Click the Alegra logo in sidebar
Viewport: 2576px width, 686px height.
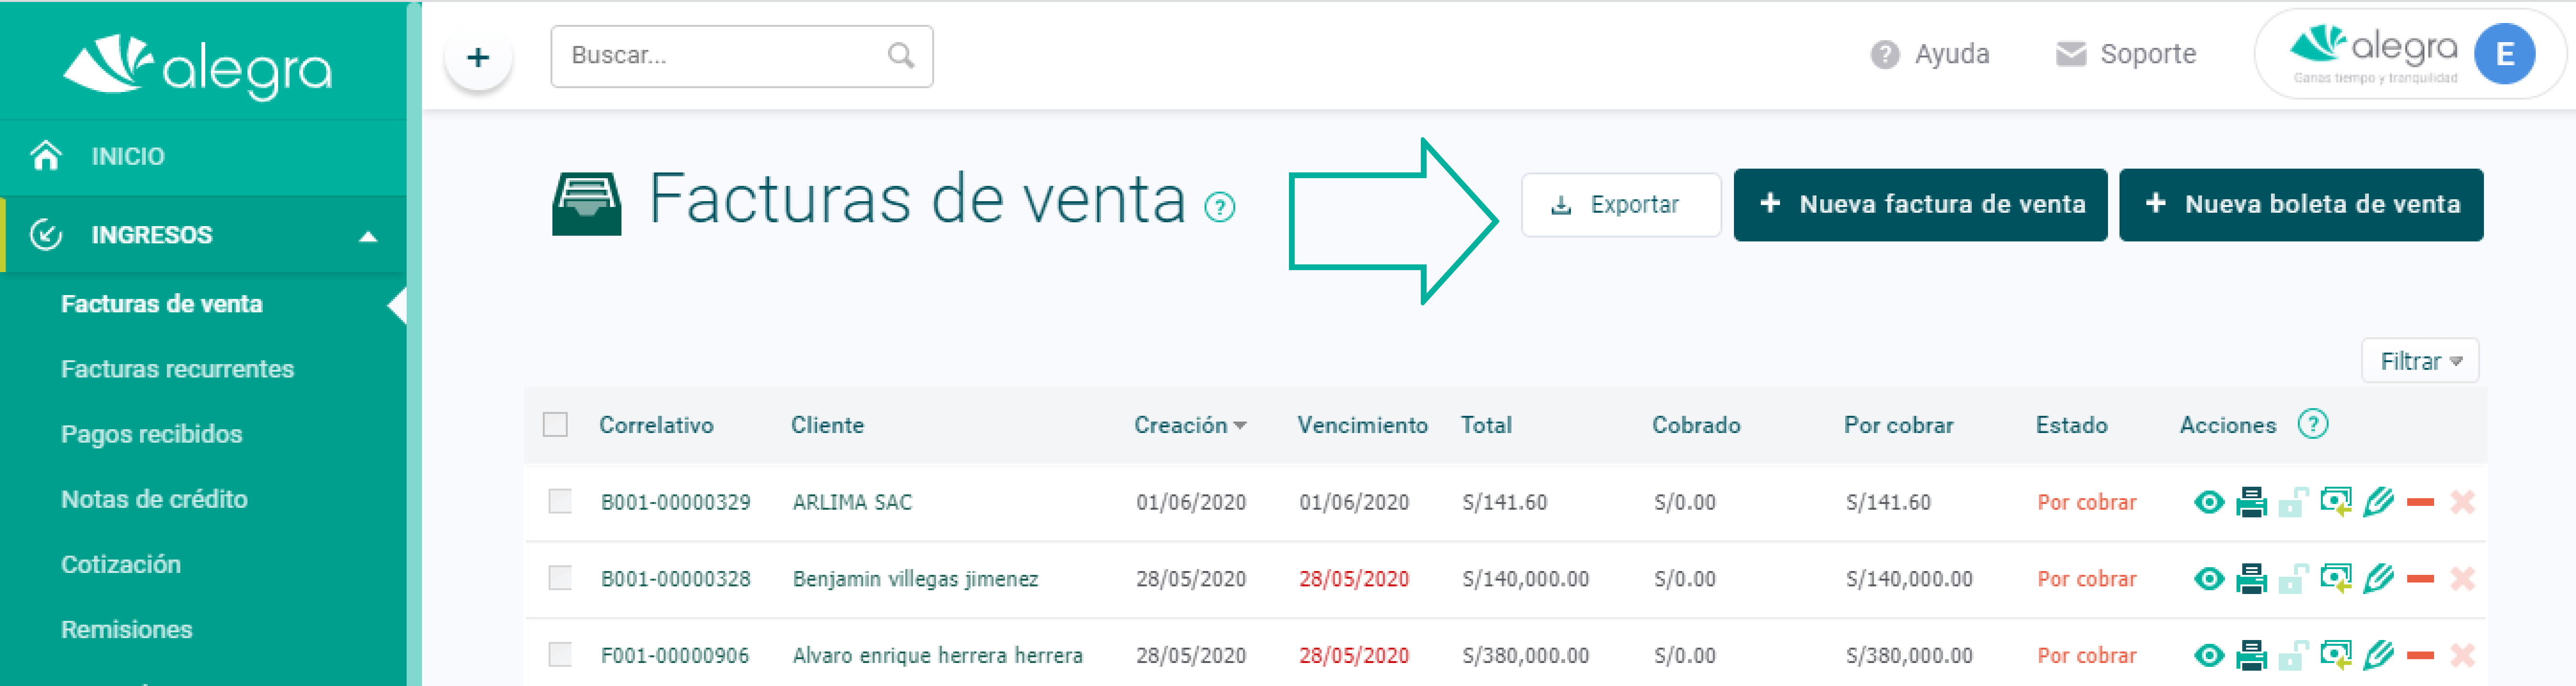click(x=197, y=67)
